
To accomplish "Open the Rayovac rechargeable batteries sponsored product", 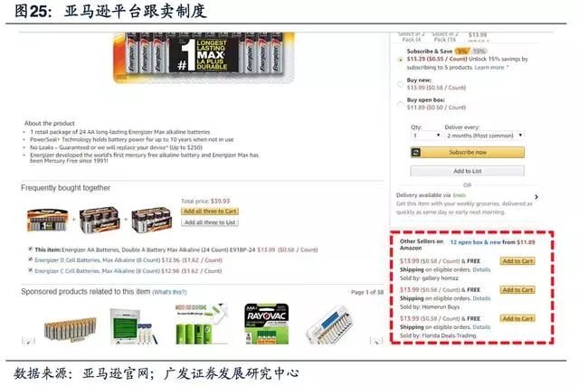I will click(x=267, y=324).
